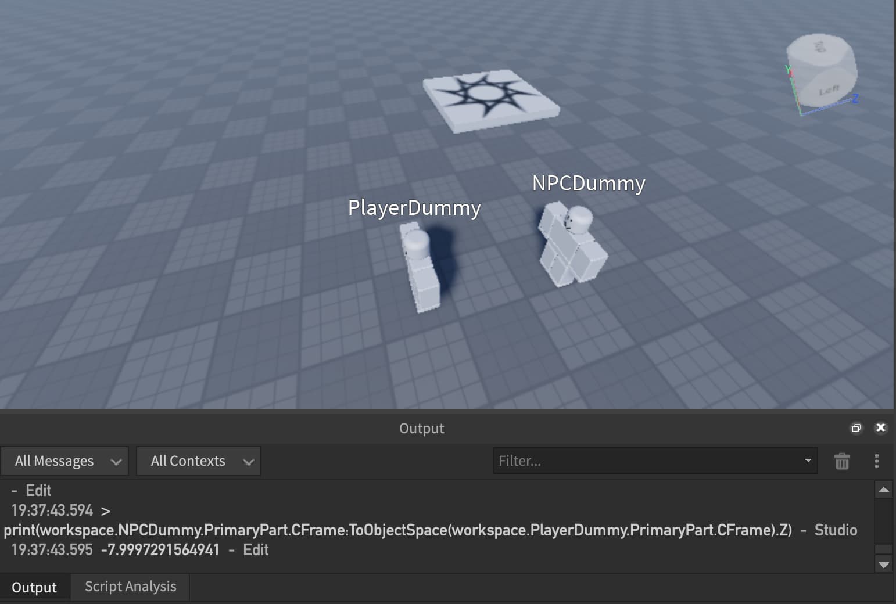The image size is (896, 604).
Task: Clear the output with the trash icon
Action: pyautogui.click(x=841, y=461)
